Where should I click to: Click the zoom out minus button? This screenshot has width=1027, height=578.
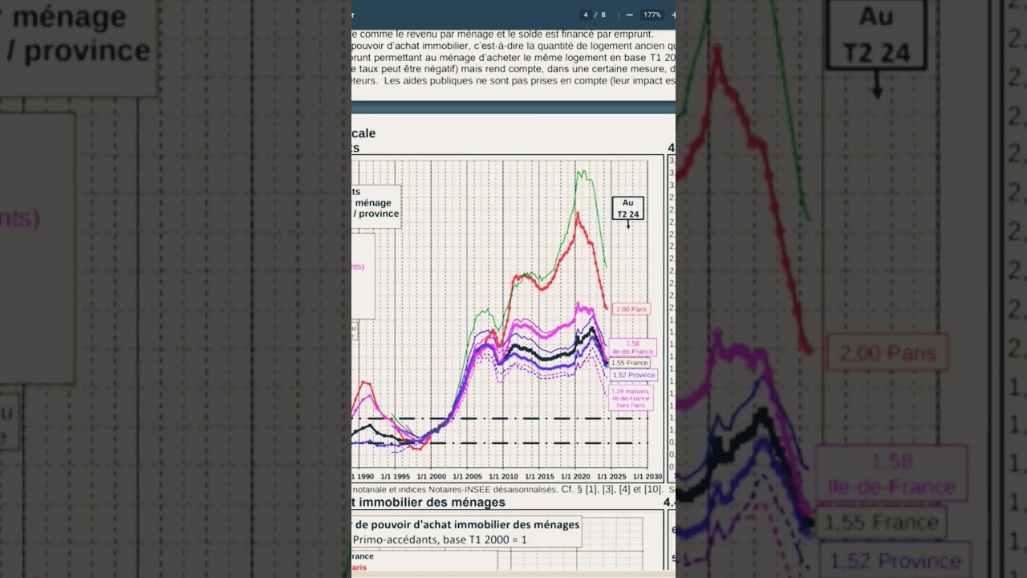630,14
